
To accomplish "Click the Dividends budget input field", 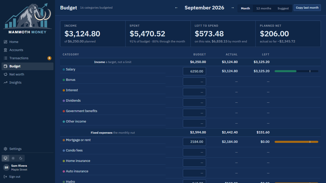I will [x=194, y=102].
